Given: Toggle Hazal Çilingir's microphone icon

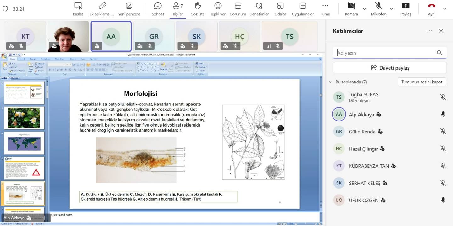Looking at the screenshot, I should [443, 149].
